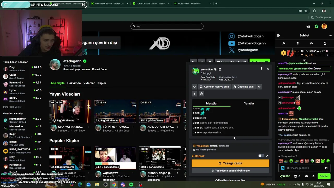
Task: Open Rammus53 channel in sidebar
Action: pyautogui.click(x=22, y=84)
